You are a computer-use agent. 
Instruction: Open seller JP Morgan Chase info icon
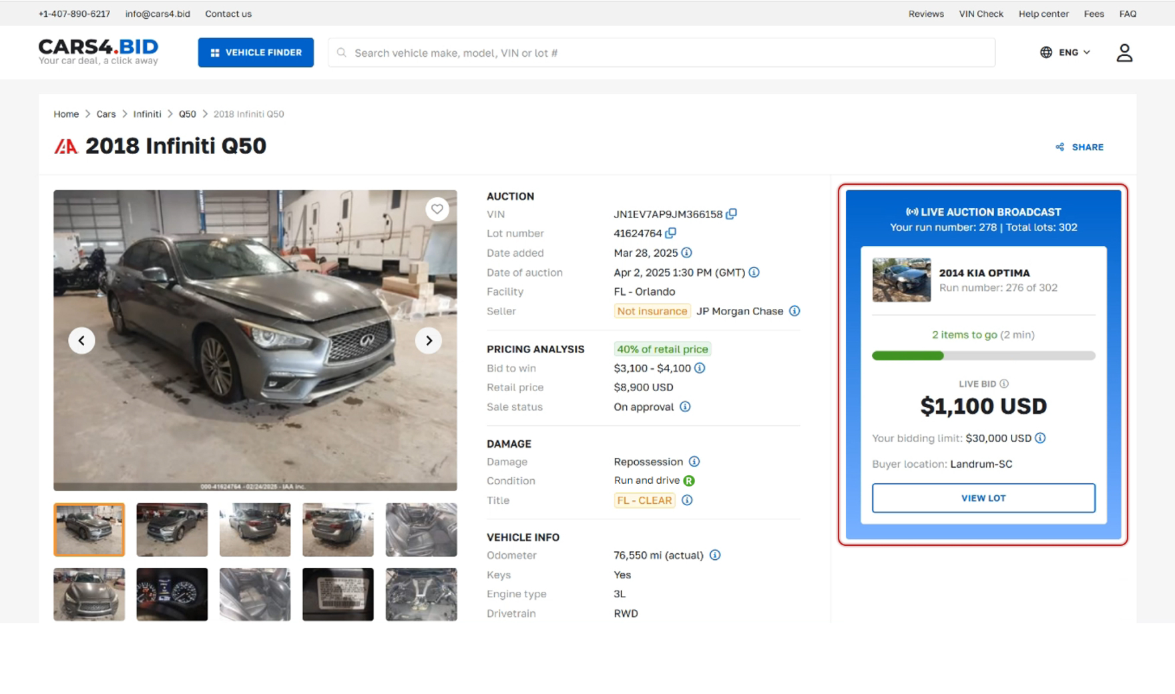tap(794, 311)
